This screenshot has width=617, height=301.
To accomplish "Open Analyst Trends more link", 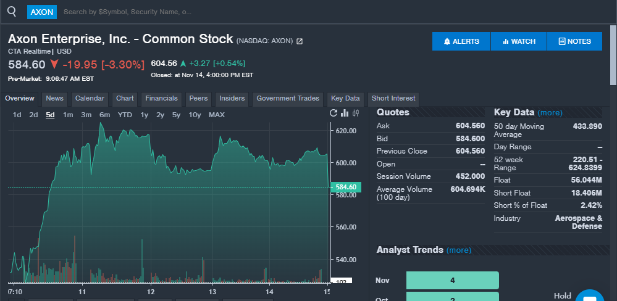I will click(458, 250).
